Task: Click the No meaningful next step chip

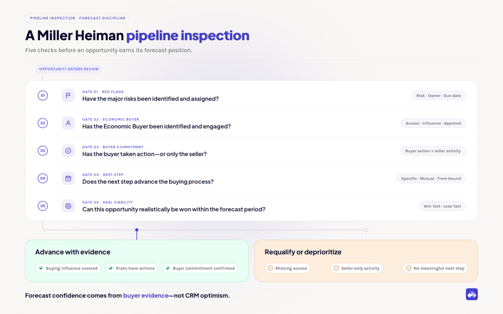Action: coord(435,268)
